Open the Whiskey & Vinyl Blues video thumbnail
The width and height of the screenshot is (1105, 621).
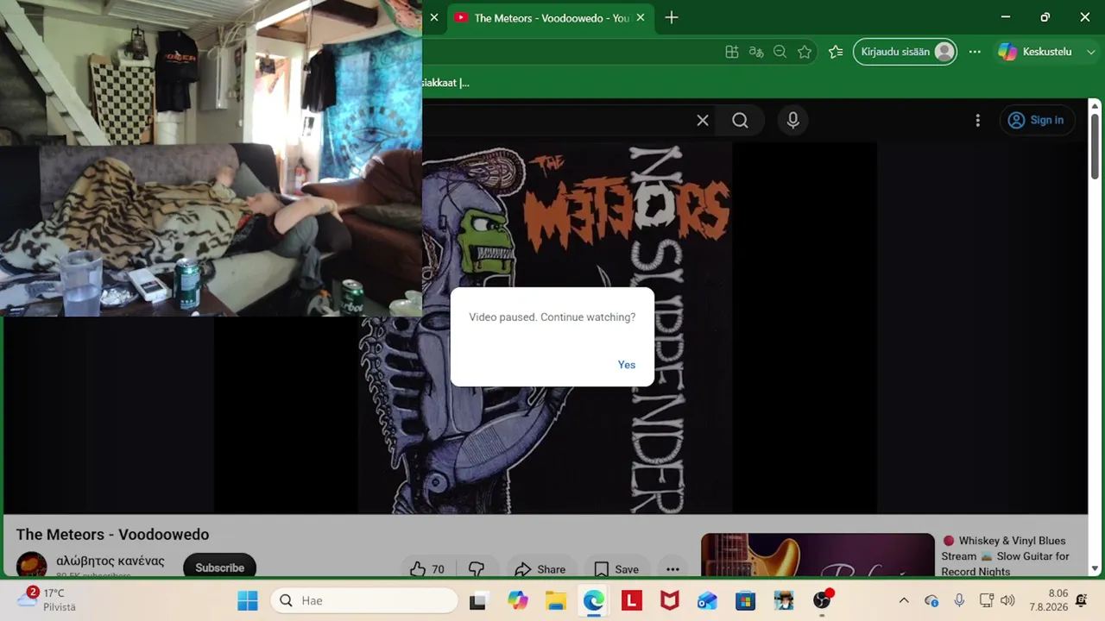point(818,555)
